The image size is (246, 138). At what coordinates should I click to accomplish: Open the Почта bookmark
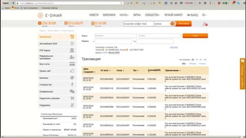(x=15, y=8)
